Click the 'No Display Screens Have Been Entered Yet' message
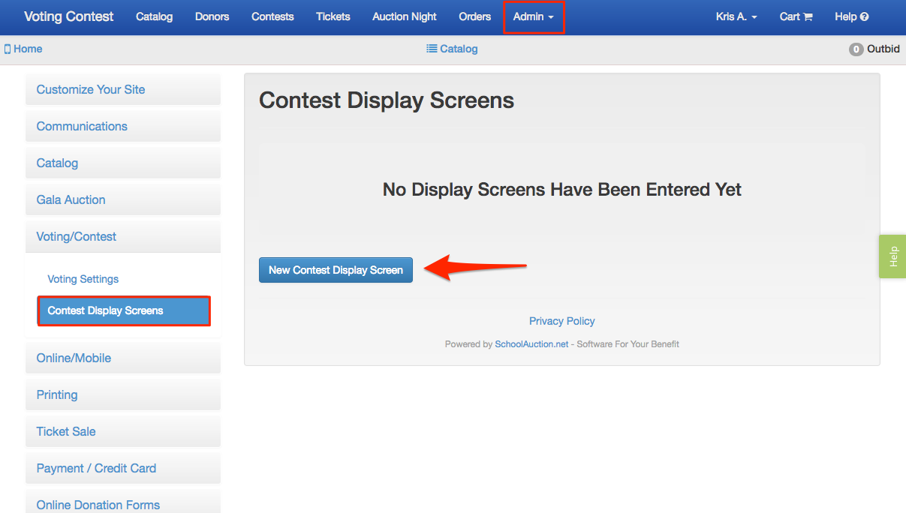Viewport: 906px width, 513px height. (562, 190)
